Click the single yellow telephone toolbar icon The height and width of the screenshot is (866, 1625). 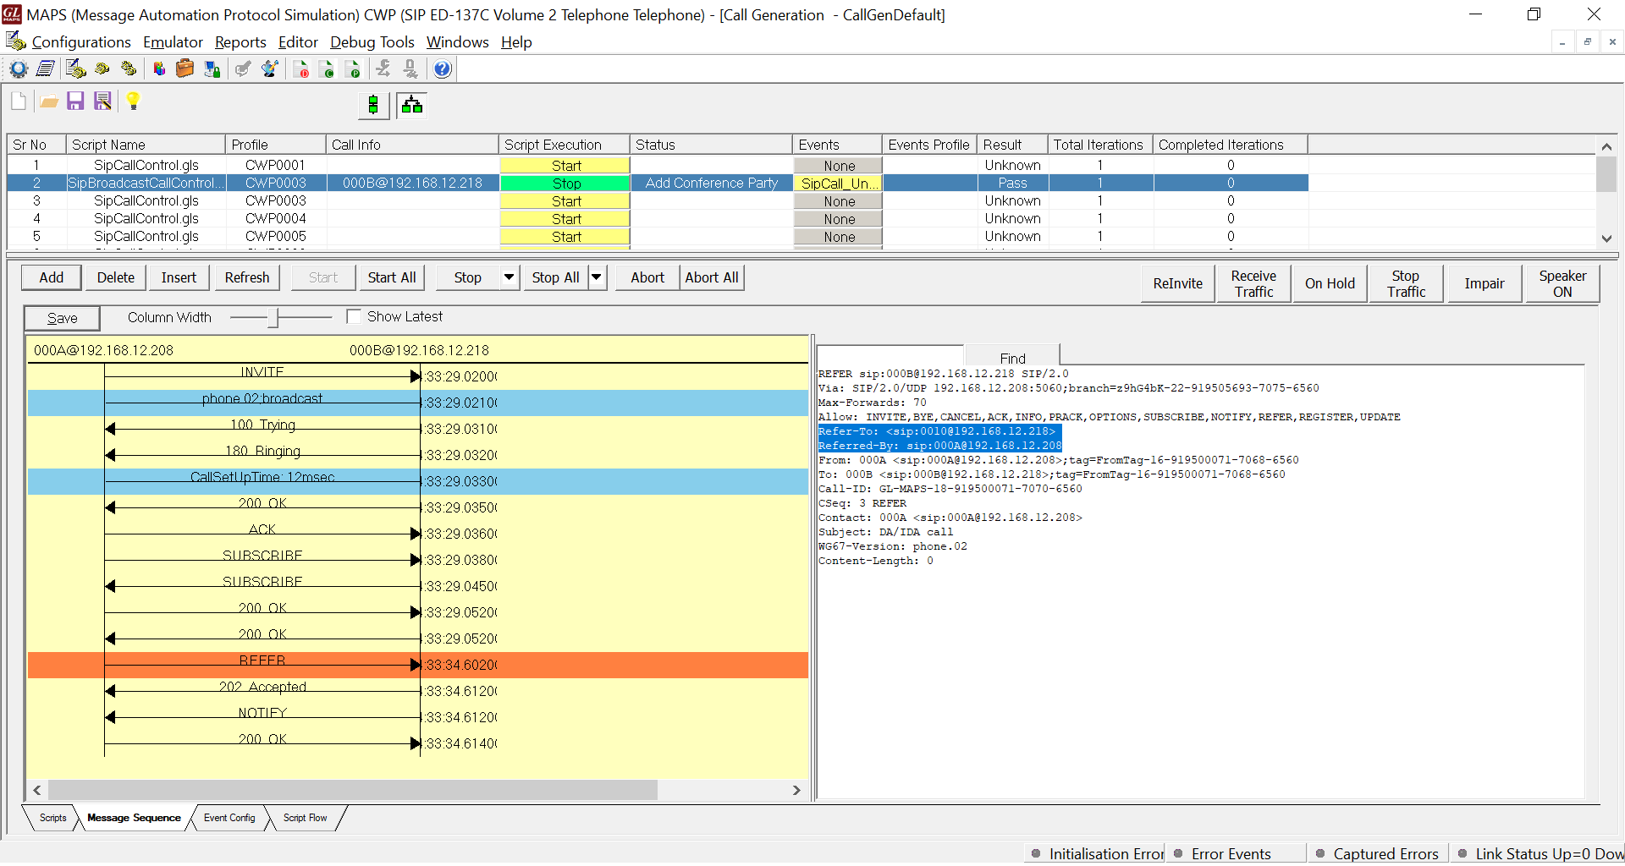[102, 69]
